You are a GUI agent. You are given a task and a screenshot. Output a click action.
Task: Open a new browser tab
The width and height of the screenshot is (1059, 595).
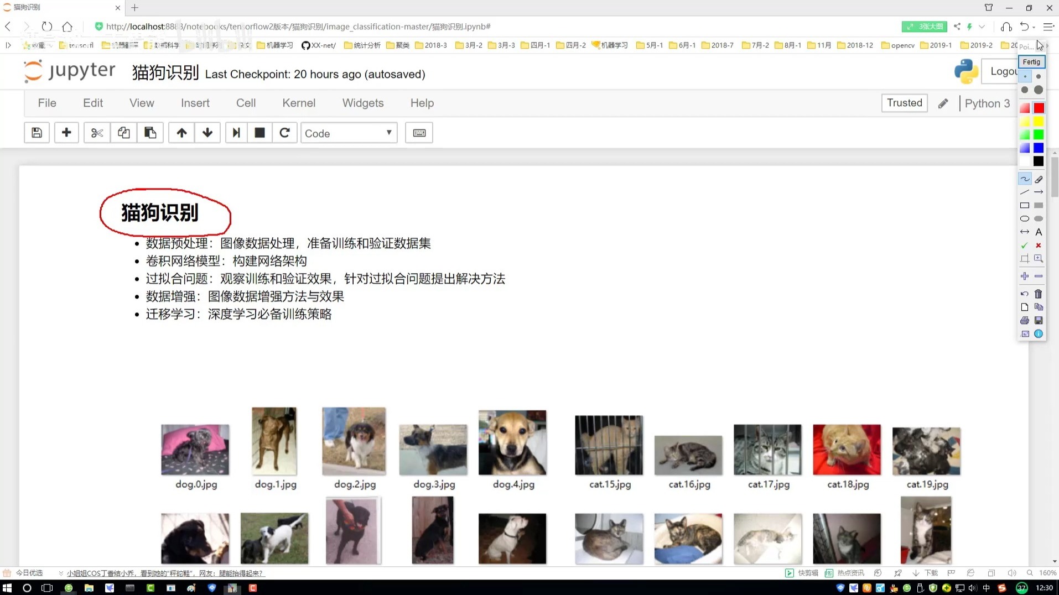[x=134, y=8]
